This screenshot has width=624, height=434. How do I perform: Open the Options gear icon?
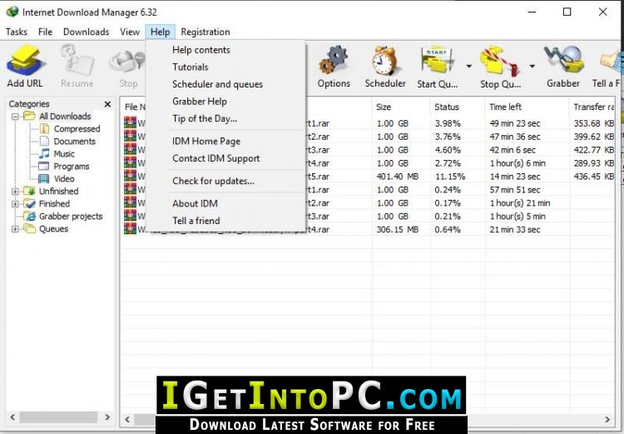tap(334, 60)
